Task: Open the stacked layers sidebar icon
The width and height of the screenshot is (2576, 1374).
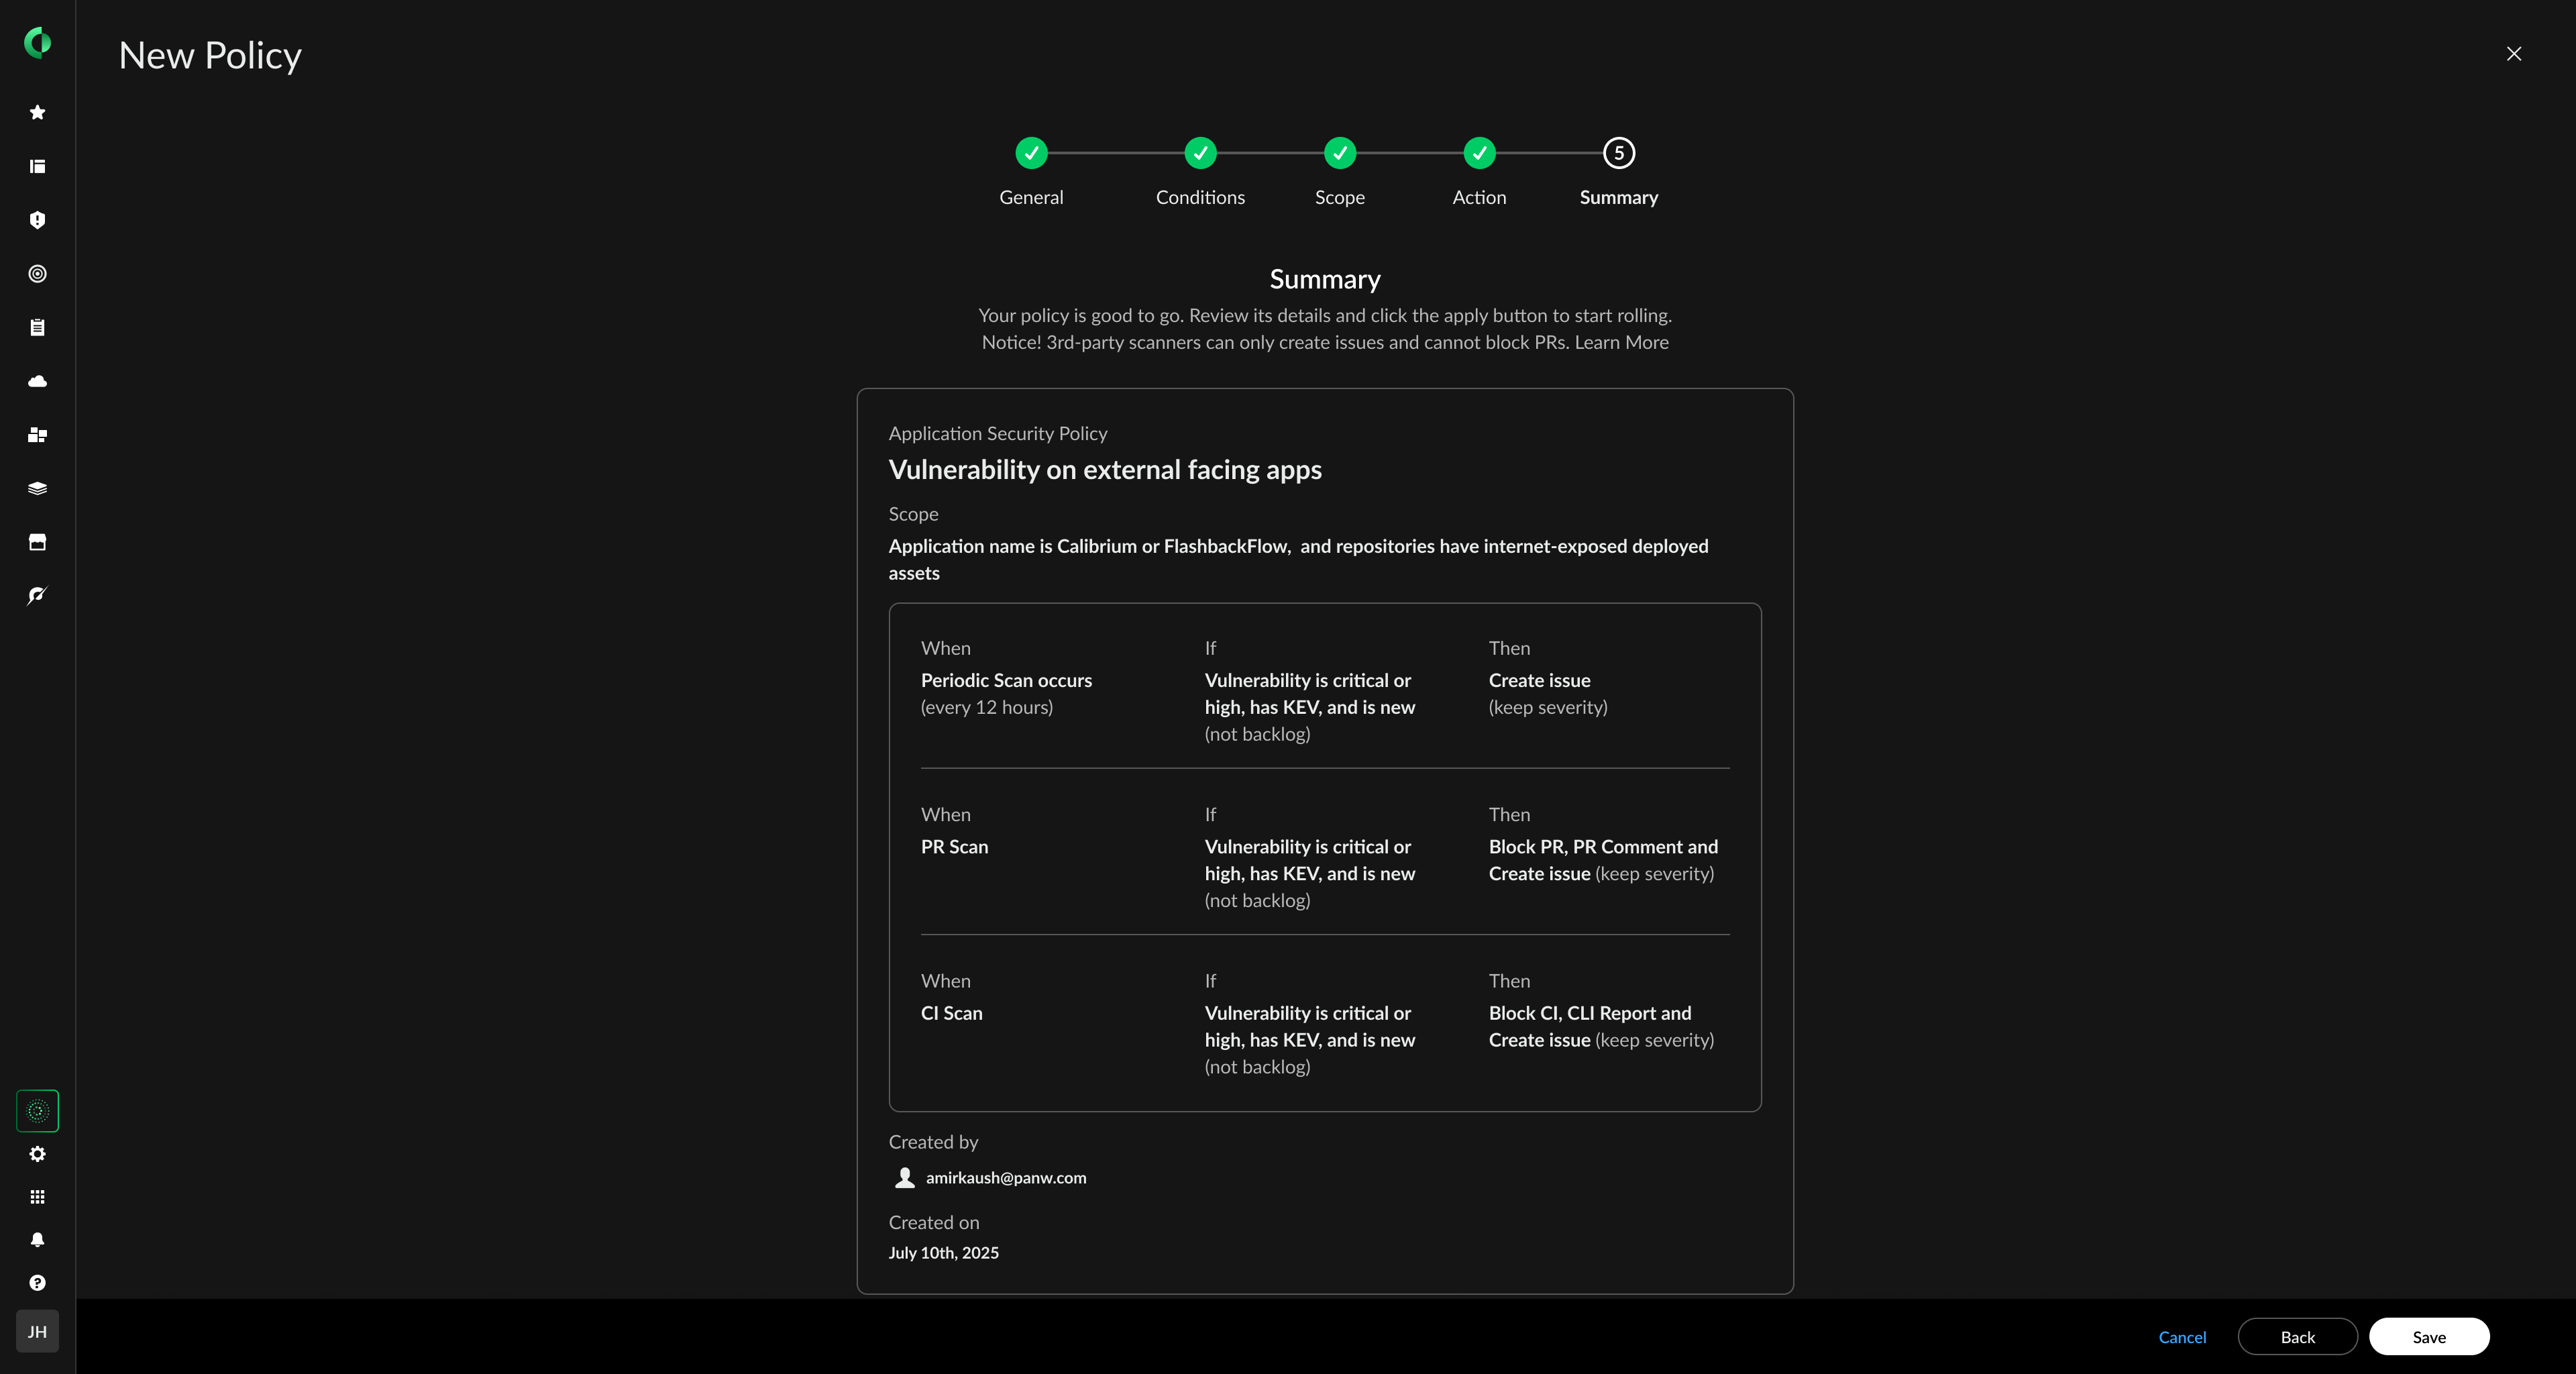Action: tap(37, 488)
